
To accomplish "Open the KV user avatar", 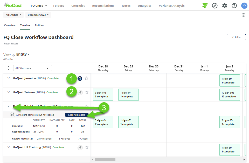I will 244,5.
